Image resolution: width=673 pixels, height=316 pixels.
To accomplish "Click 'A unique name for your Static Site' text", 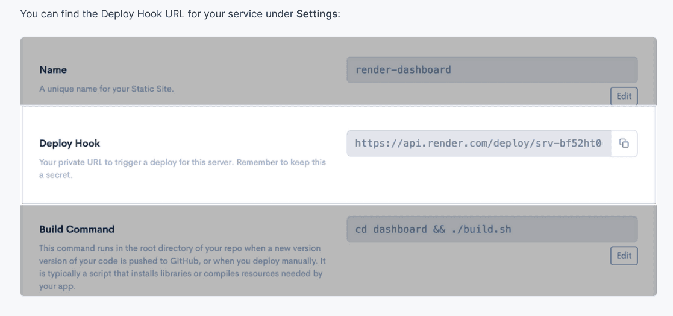I will click(x=106, y=89).
